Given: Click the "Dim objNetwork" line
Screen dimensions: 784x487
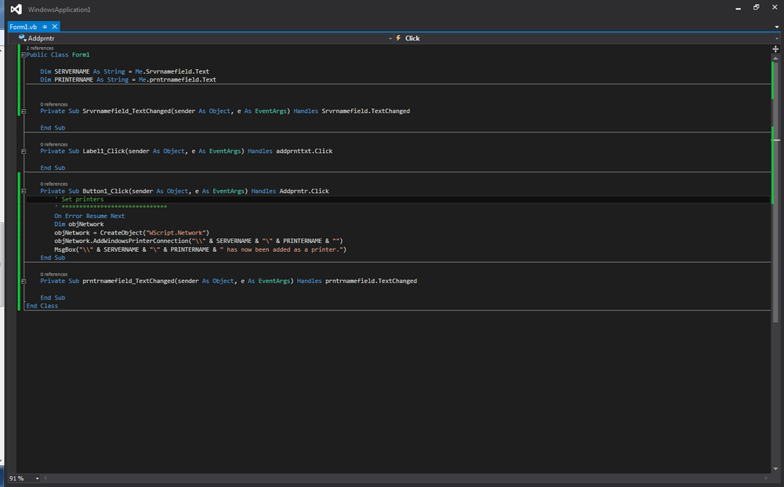Looking at the screenshot, I should click(79, 224).
